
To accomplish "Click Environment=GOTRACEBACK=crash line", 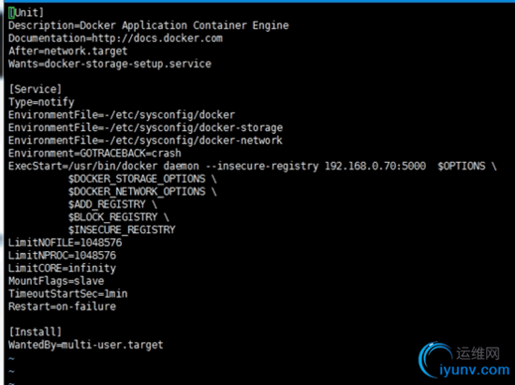I will tap(95, 154).
